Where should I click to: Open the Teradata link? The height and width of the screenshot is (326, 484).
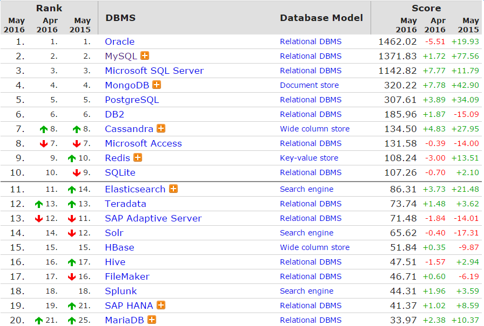point(126,204)
